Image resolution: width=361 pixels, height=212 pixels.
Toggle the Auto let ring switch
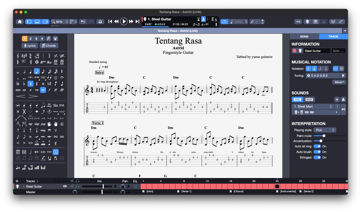pos(317,146)
